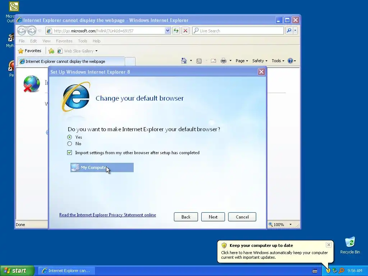Close the Set Up Internet Explorer 8 dialog
368x276 pixels.
click(261, 72)
